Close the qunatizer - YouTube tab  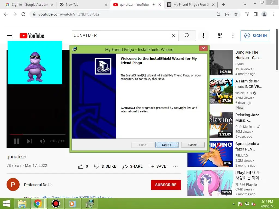160,5
